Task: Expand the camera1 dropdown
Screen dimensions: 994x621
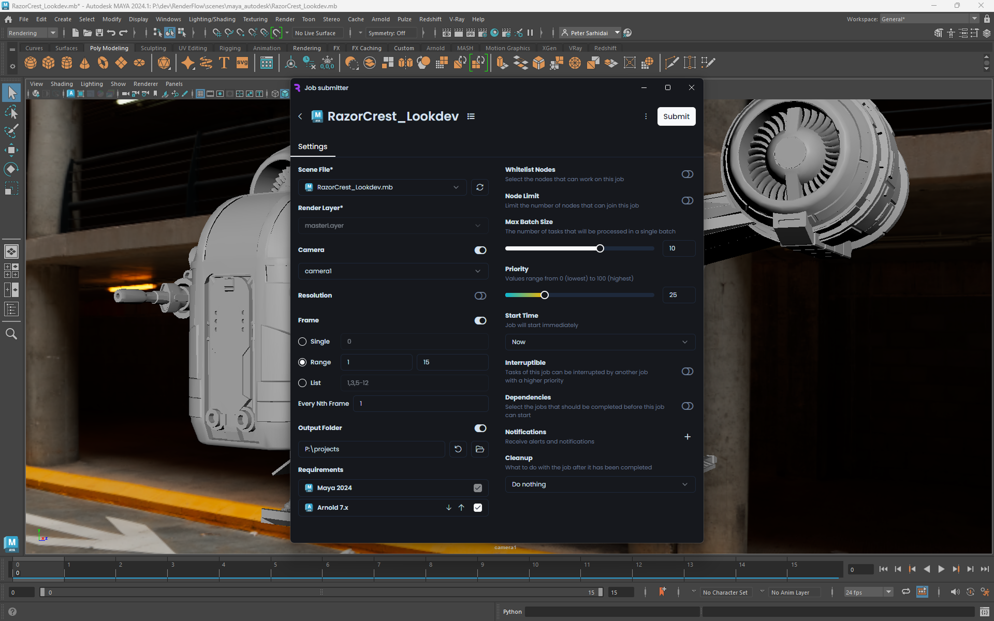Action: point(393,271)
